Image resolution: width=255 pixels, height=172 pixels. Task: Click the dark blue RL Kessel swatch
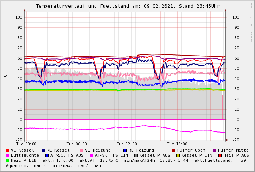point(43,150)
